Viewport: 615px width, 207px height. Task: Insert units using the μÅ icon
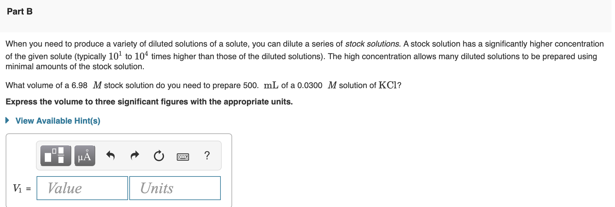tap(84, 156)
